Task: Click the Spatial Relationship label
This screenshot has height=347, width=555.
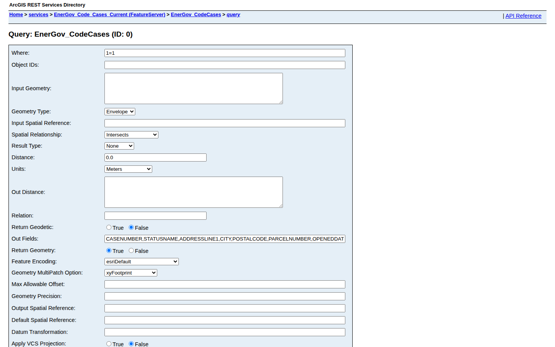Action: [37, 135]
